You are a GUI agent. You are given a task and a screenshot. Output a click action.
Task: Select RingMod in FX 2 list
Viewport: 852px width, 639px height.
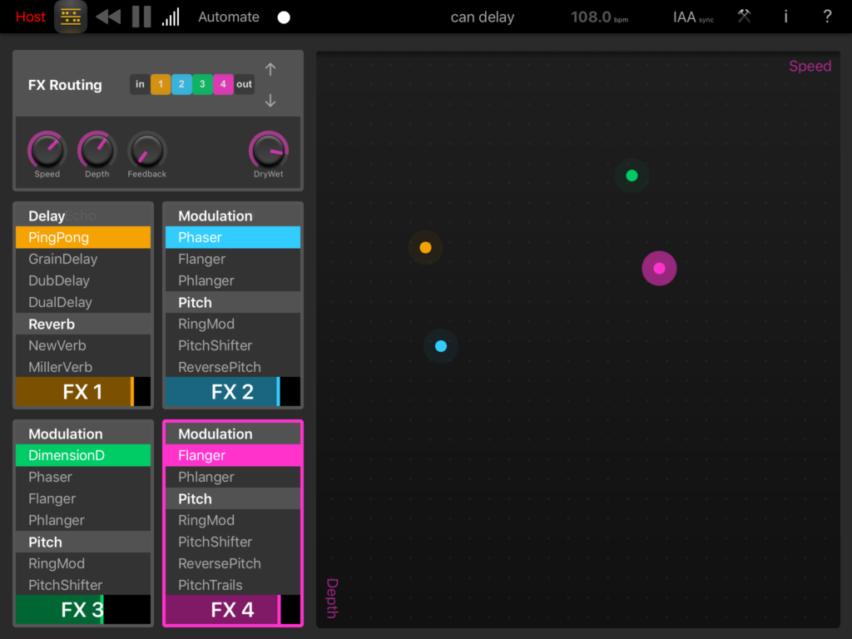(x=233, y=324)
